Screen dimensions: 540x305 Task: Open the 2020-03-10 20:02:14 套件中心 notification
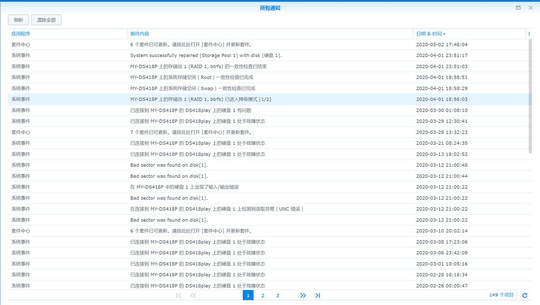coord(268,230)
